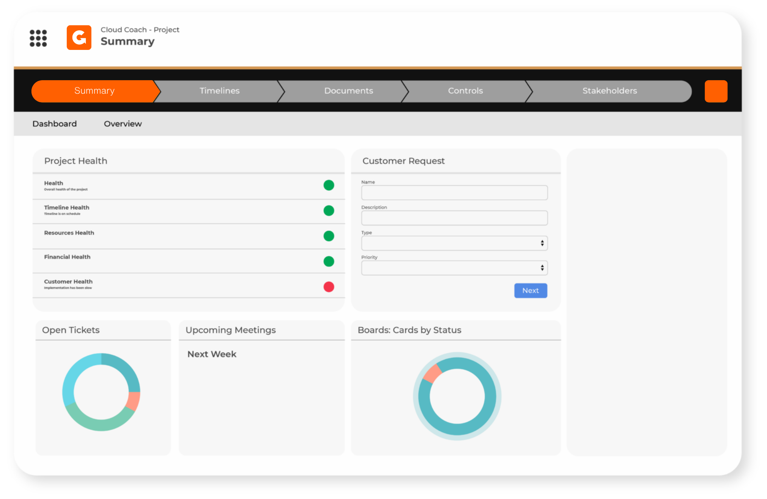Screen dimensions: 767x499
Task: Click the green Financial Health status dot
Action: pyautogui.click(x=329, y=261)
